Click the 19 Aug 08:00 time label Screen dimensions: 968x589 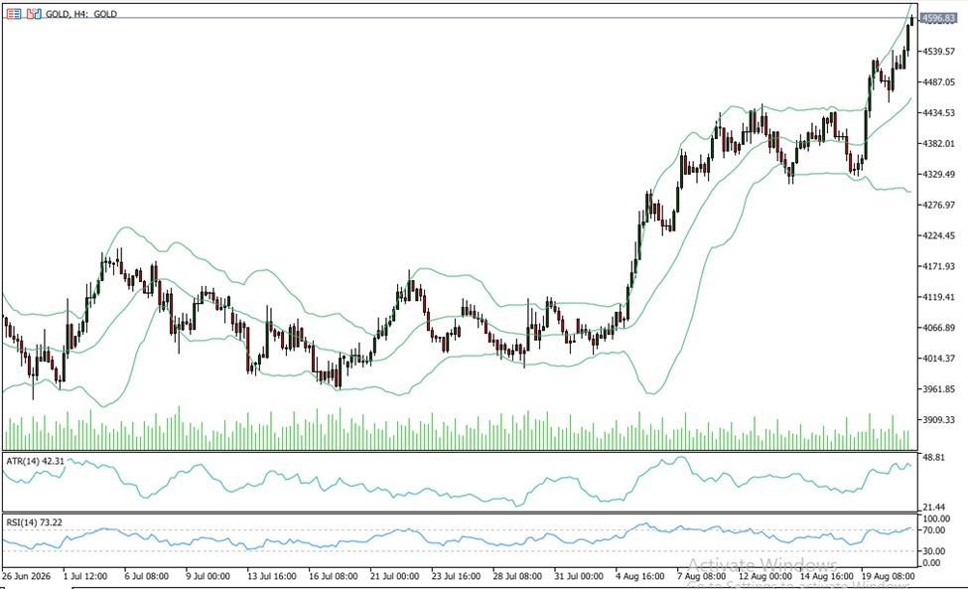click(887, 576)
